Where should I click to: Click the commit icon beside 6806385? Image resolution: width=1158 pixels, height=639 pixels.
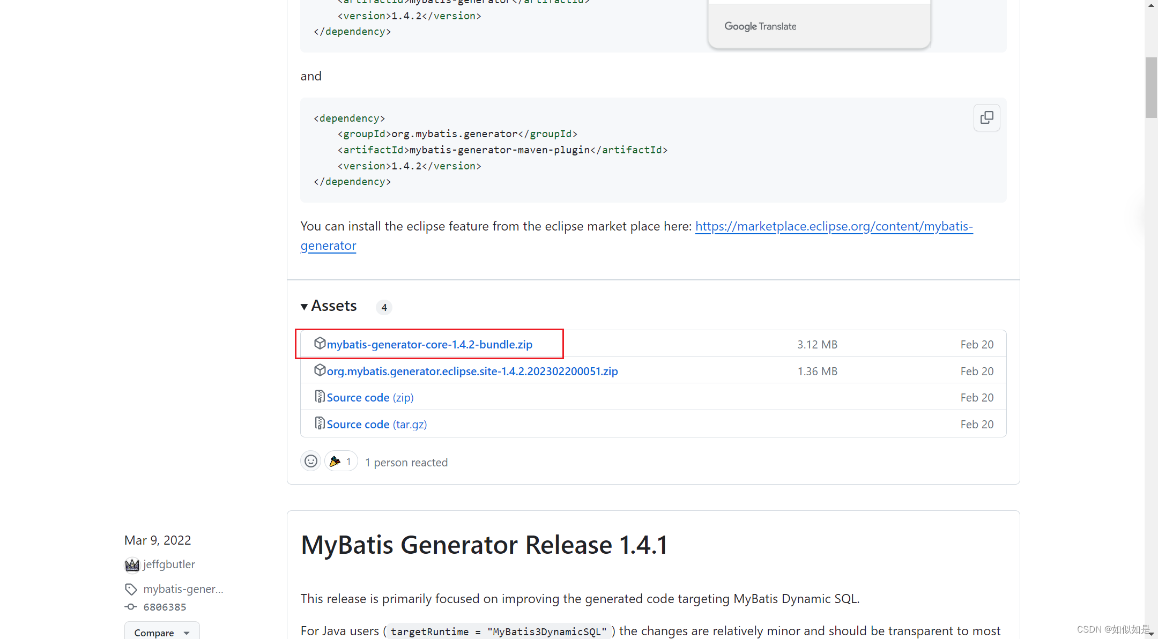131,607
